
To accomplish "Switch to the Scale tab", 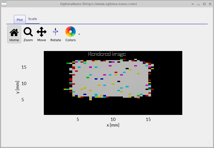I will 32,19.
